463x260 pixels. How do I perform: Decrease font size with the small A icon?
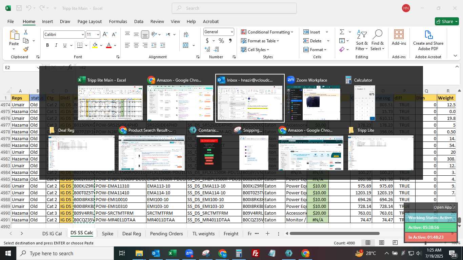(114, 35)
